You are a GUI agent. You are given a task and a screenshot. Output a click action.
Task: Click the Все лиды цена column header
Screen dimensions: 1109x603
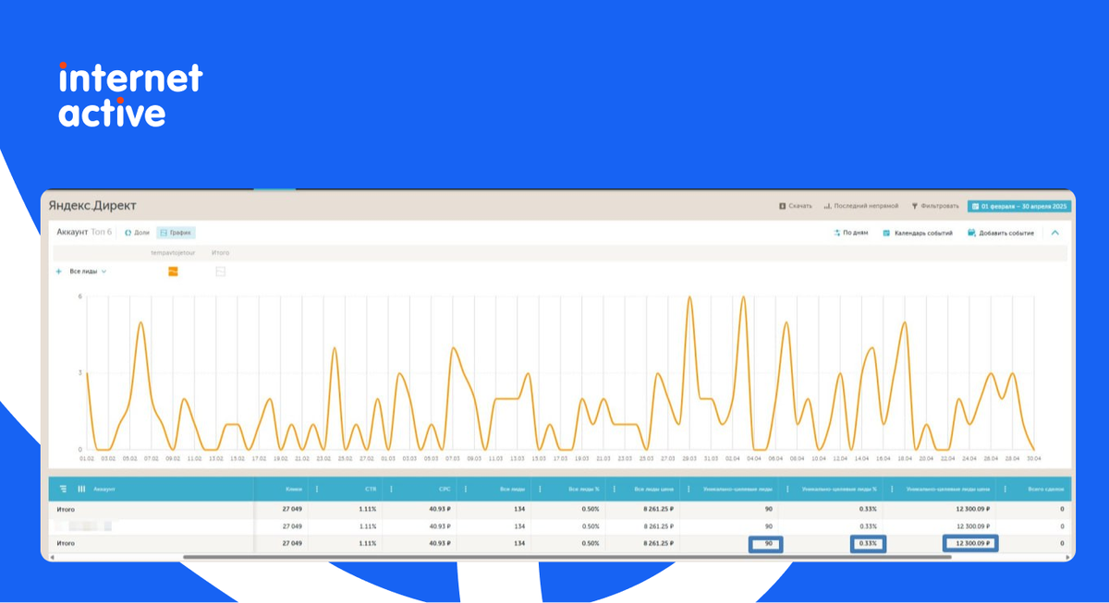click(656, 489)
